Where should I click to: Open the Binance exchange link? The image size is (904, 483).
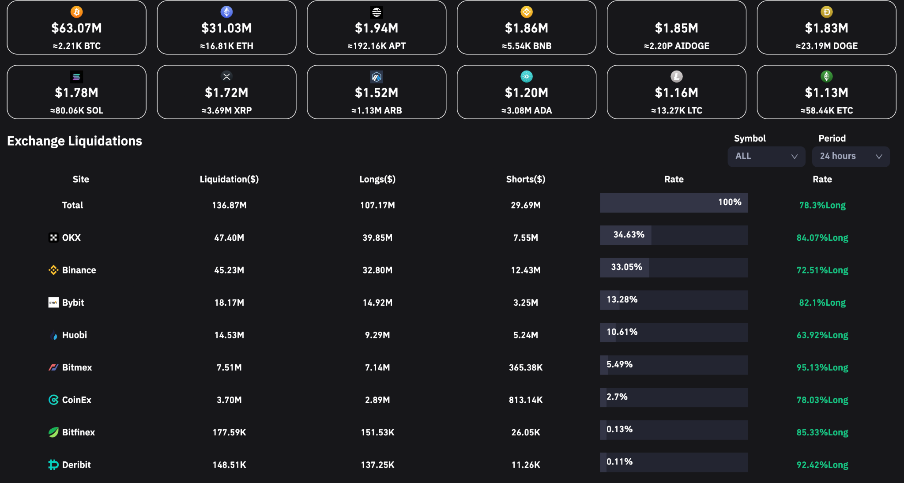click(79, 270)
